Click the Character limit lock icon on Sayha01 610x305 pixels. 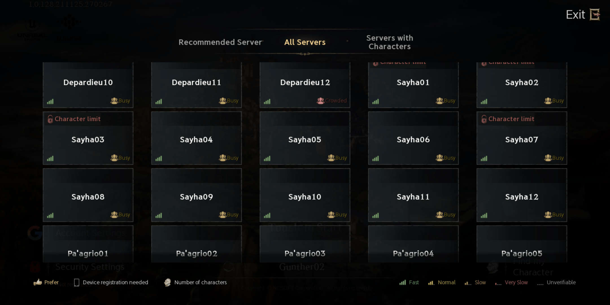(x=376, y=63)
